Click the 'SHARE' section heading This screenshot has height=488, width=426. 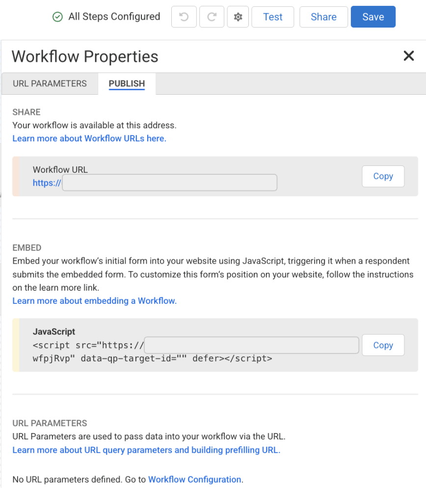(x=27, y=112)
